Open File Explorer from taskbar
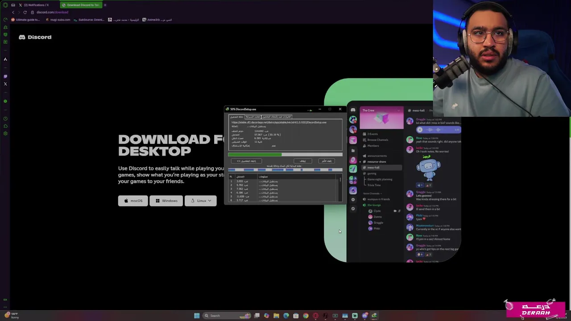 [276, 316]
